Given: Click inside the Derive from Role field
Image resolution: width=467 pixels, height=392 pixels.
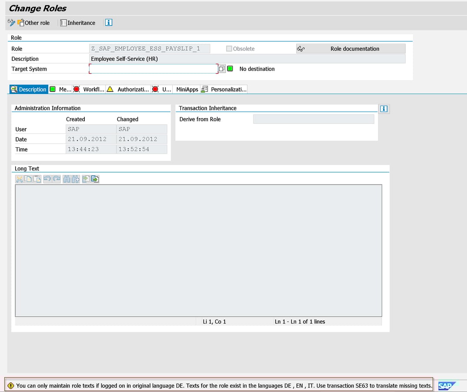Looking at the screenshot, I should [313, 119].
